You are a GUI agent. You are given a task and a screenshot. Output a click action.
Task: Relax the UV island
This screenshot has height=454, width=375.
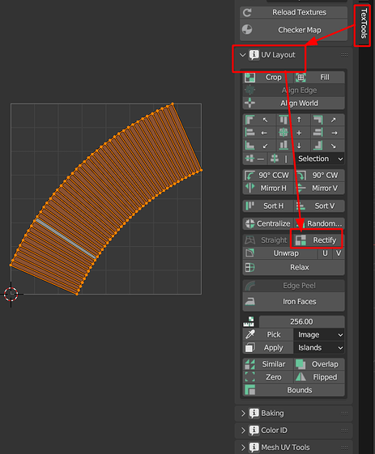(293, 267)
